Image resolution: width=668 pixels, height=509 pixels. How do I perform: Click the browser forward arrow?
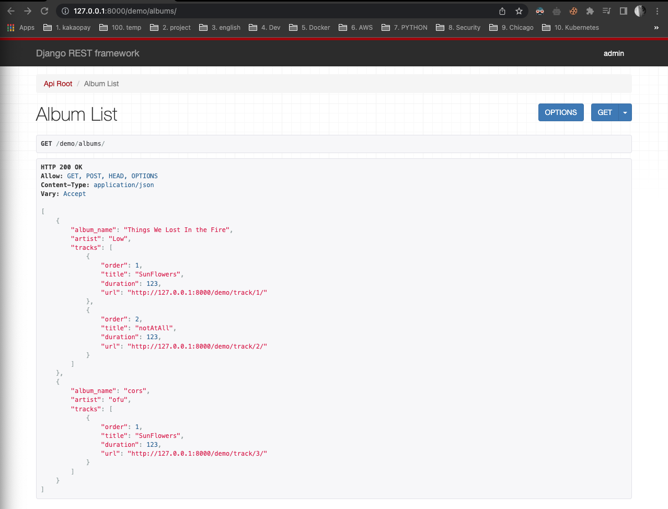point(28,11)
